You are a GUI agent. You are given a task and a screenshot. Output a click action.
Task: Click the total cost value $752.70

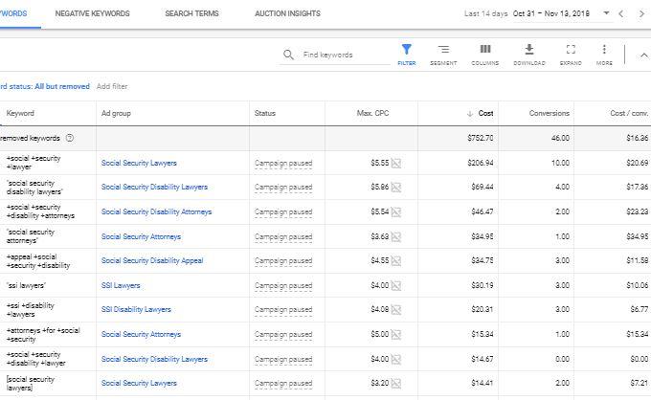click(x=480, y=138)
